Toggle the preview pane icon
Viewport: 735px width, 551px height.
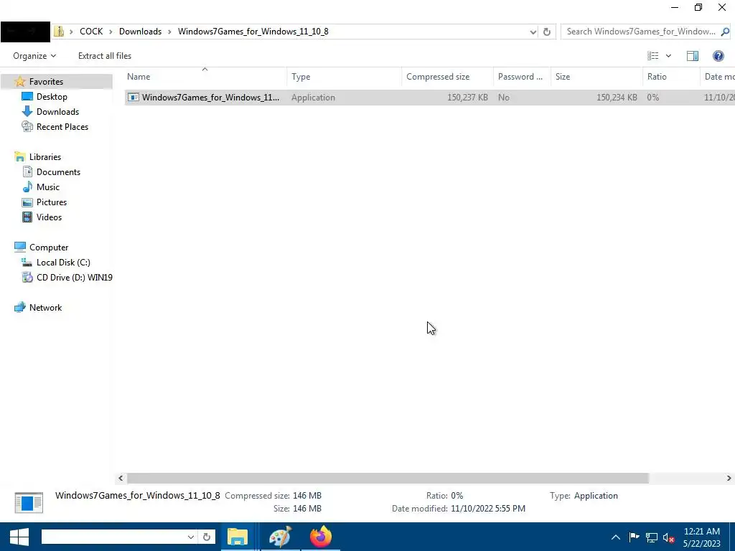(x=693, y=56)
